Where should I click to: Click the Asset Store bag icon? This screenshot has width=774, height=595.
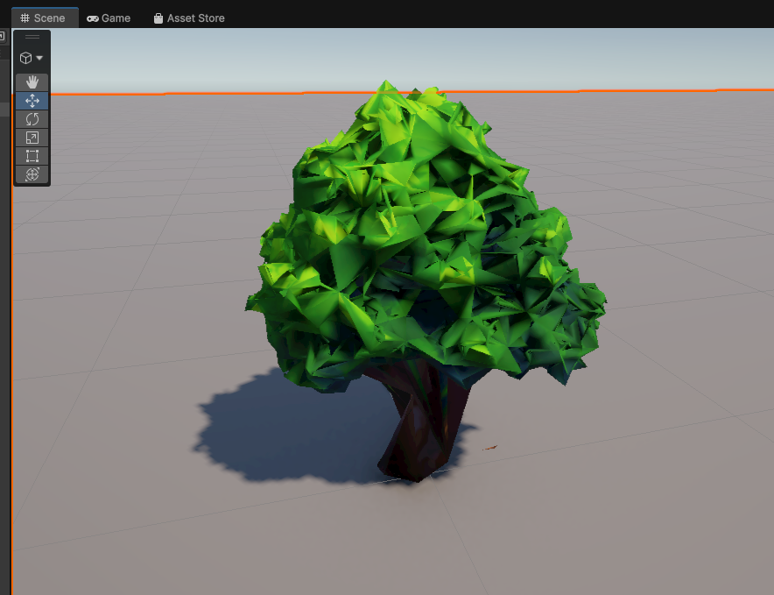point(158,18)
